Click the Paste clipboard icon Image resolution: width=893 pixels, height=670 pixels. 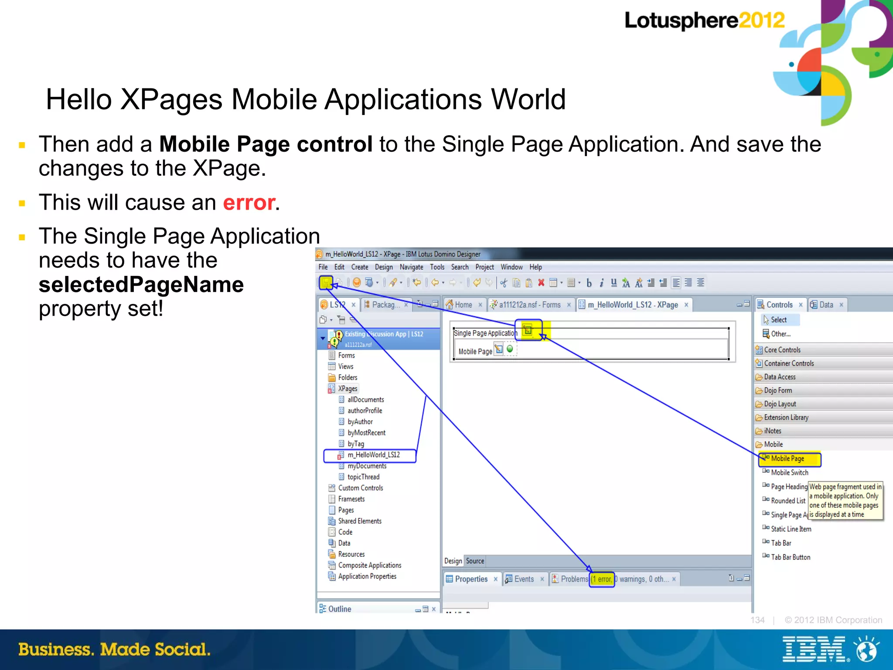pyautogui.click(x=528, y=283)
